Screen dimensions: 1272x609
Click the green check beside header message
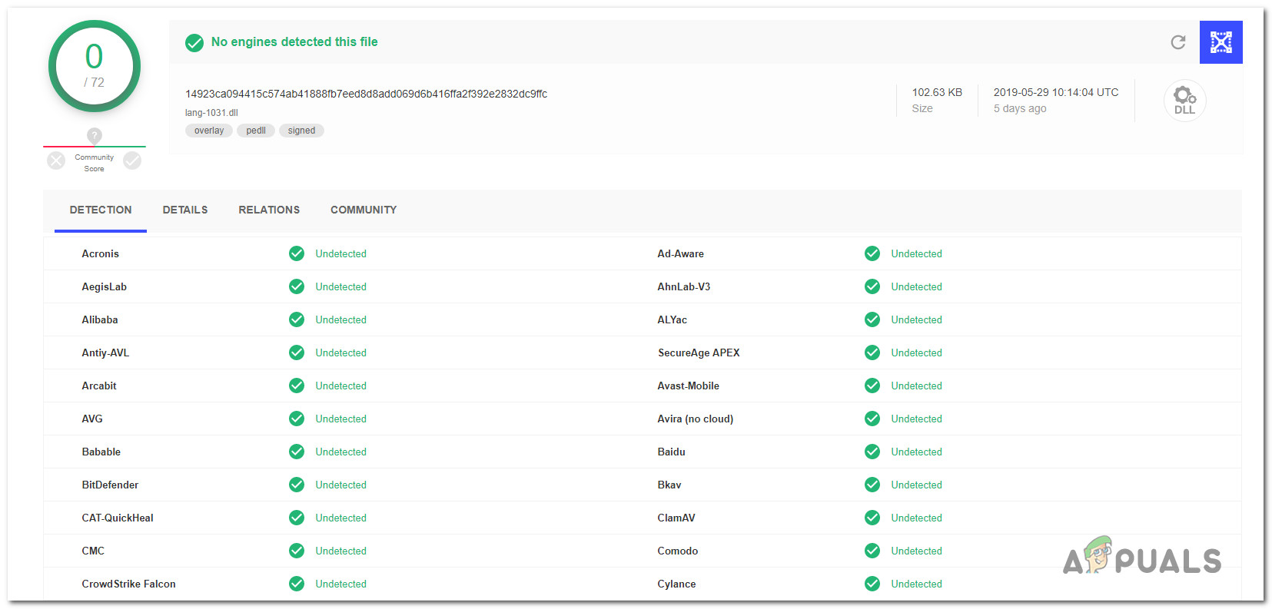pos(194,43)
